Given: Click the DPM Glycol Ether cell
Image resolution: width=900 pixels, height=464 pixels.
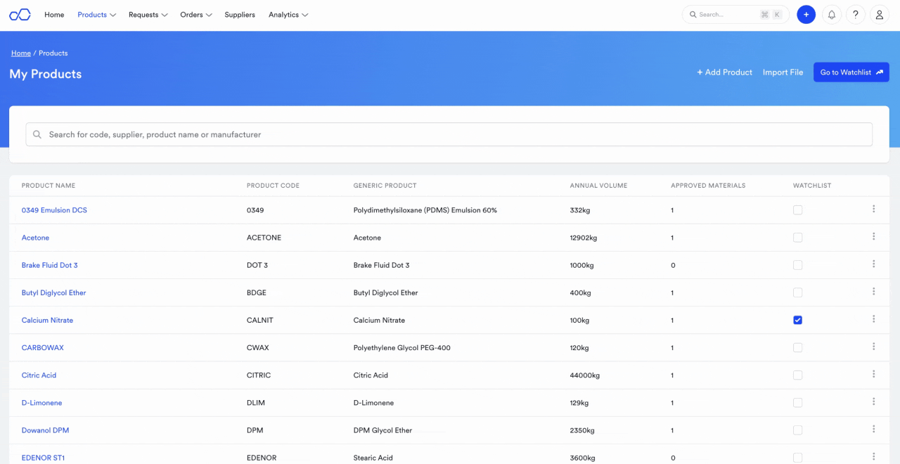Looking at the screenshot, I should click(x=382, y=430).
